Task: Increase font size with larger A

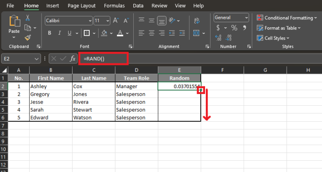Action: coord(116,21)
